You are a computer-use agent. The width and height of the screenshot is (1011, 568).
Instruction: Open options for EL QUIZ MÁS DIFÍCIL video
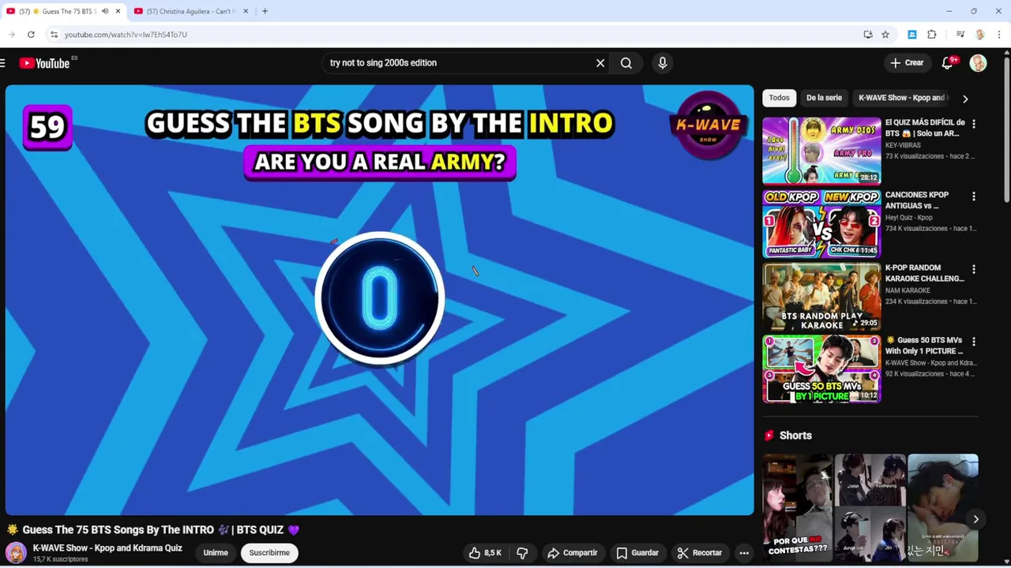click(x=974, y=124)
